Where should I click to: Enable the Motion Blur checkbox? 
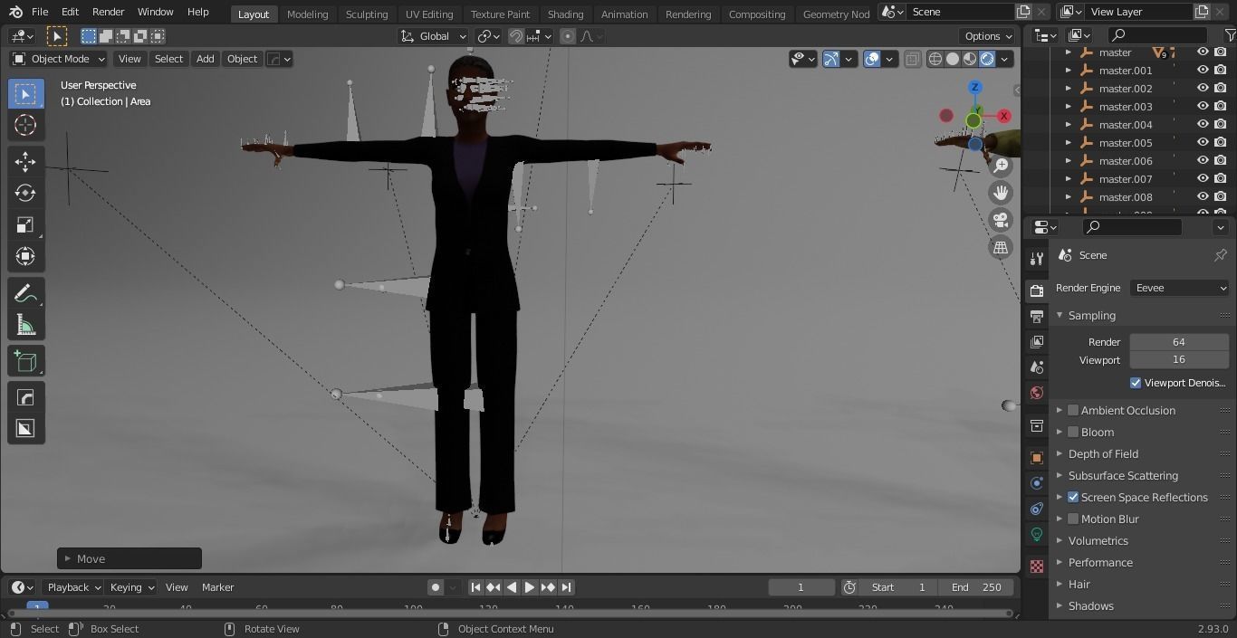tap(1073, 519)
